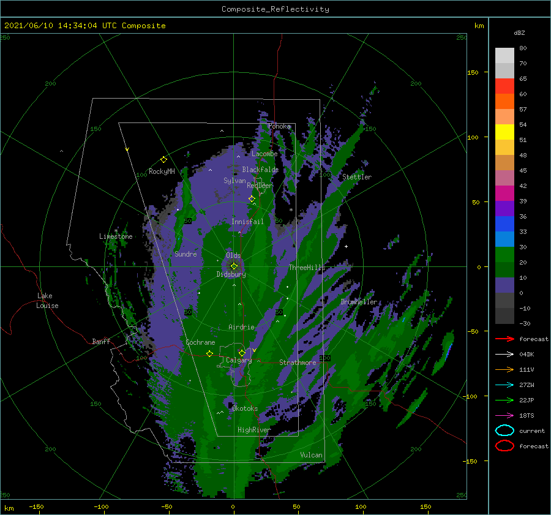Click the Composite_Reflectivity title text
This screenshot has width=551, height=515.
(x=275, y=9)
